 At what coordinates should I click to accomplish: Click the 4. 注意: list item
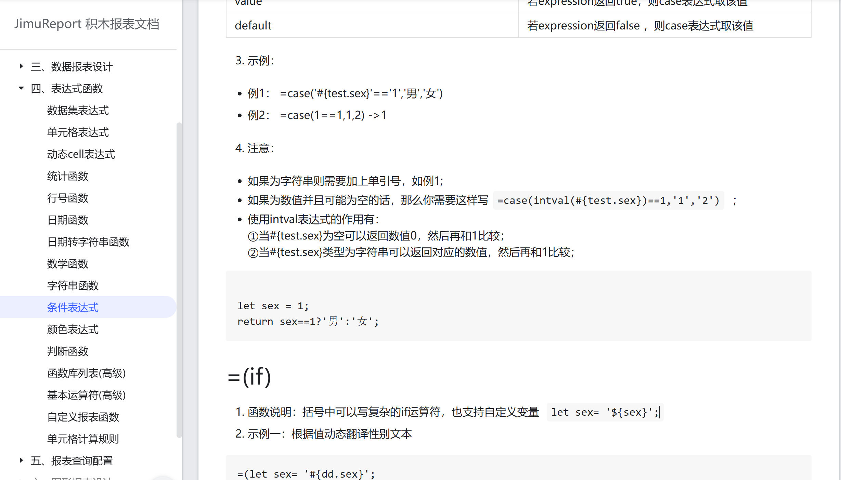pyautogui.click(x=255, y=148)
